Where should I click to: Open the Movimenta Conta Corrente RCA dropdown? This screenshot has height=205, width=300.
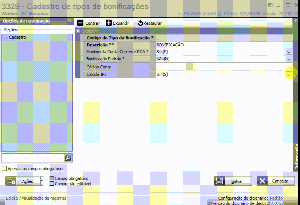pyautogui.click(x=289, y=52)
